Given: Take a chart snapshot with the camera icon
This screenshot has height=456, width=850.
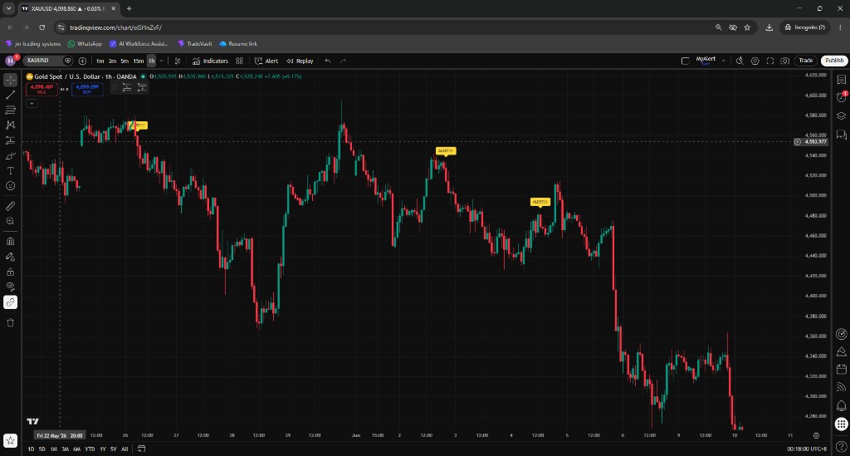Looking at the screenshot, I should coord(784,61).
